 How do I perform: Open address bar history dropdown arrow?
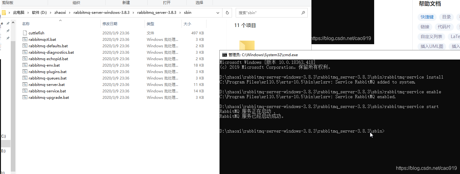pyautogui.click(x=218, y=13)
